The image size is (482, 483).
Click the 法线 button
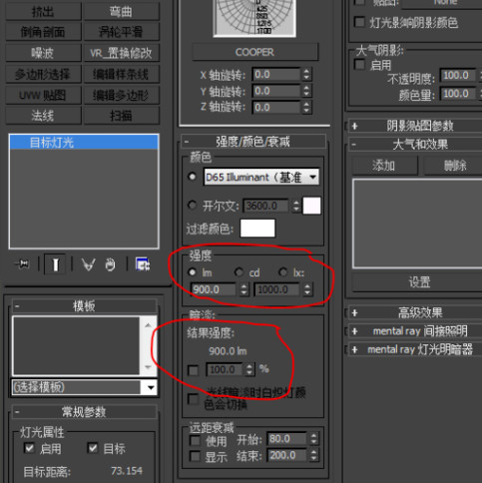43,116
